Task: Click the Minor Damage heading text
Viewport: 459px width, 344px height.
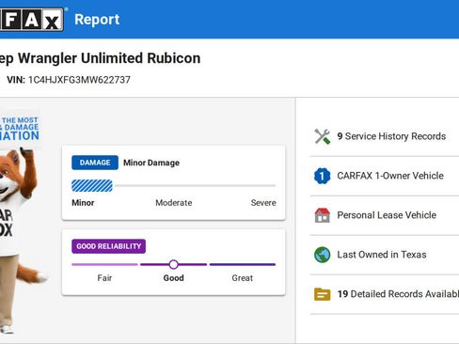Action: pos(151,163)
